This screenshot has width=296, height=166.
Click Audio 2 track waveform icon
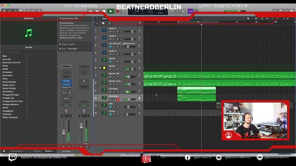click(x=104, y=30)
